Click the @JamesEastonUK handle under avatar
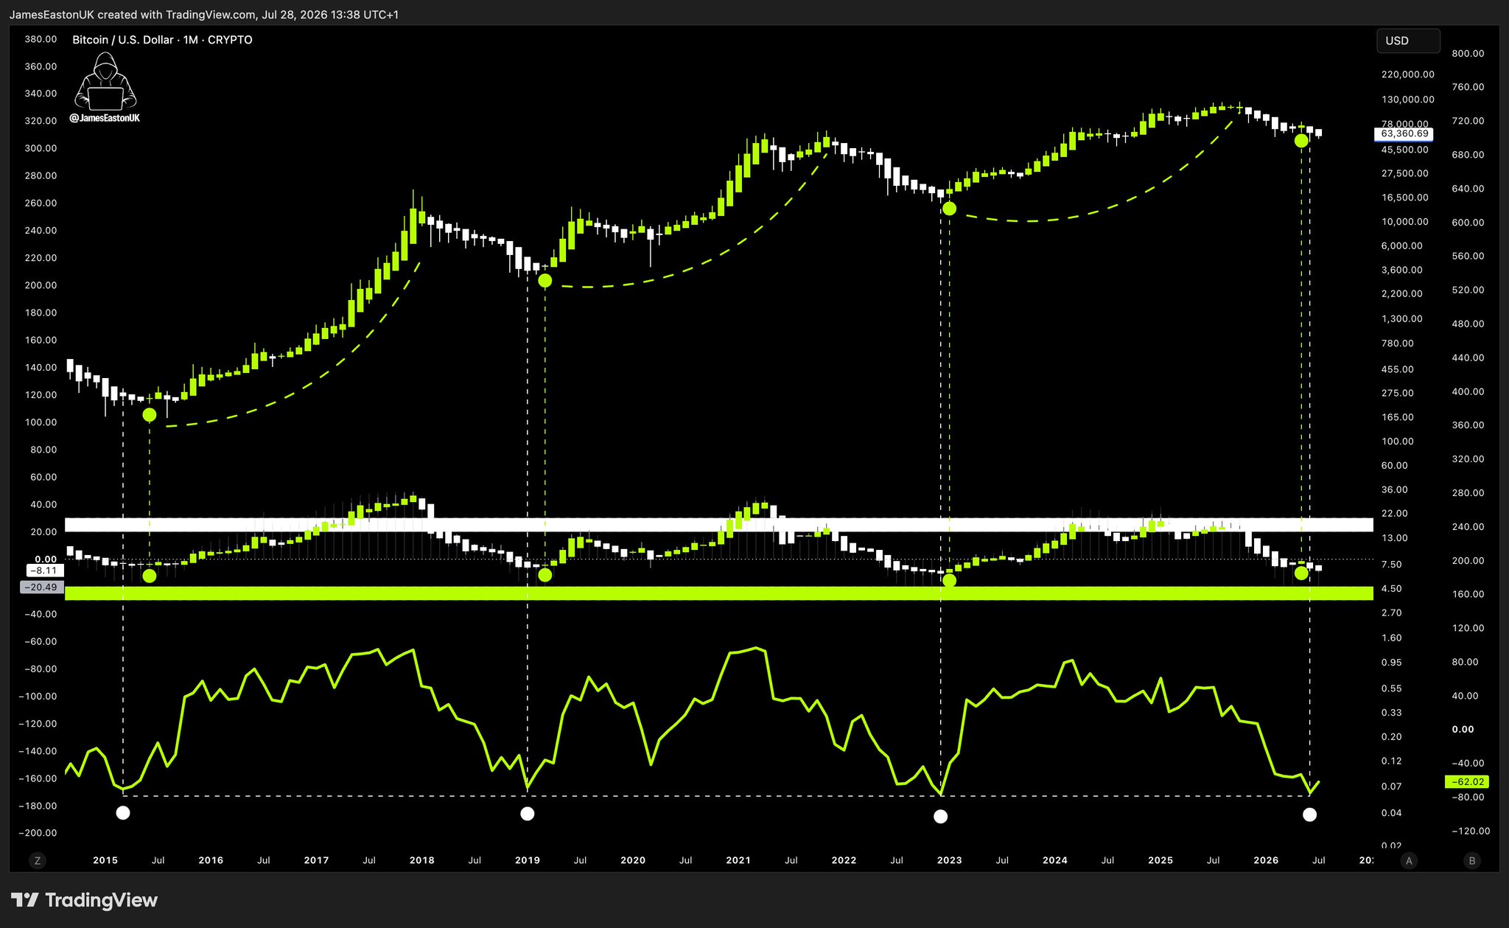 pyautogui.click(x=105, y=118)
